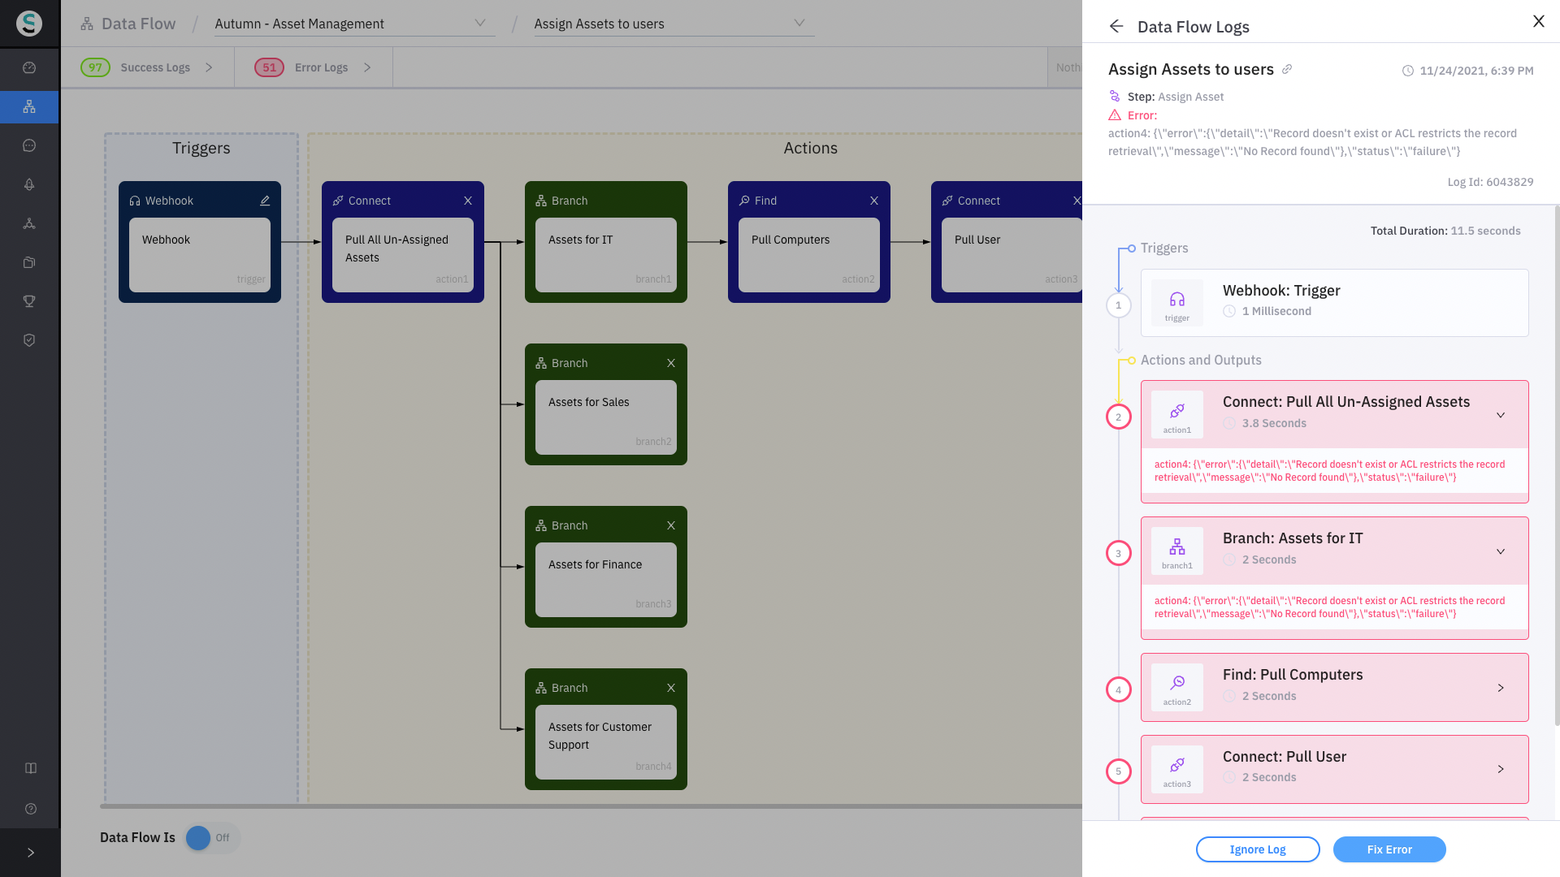Open the Success Logs tab
This screenshot has height=877, width=1560.
[154, 67]
